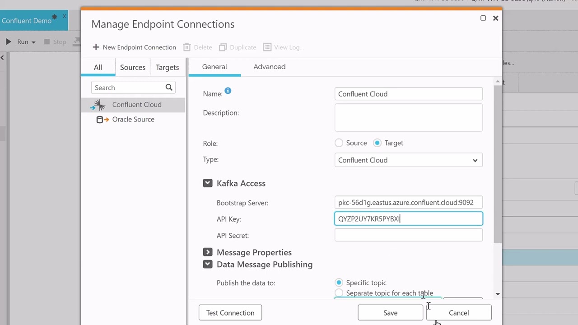Click the Test Connection button
This screenshot has height=325, width=578.
230,313
